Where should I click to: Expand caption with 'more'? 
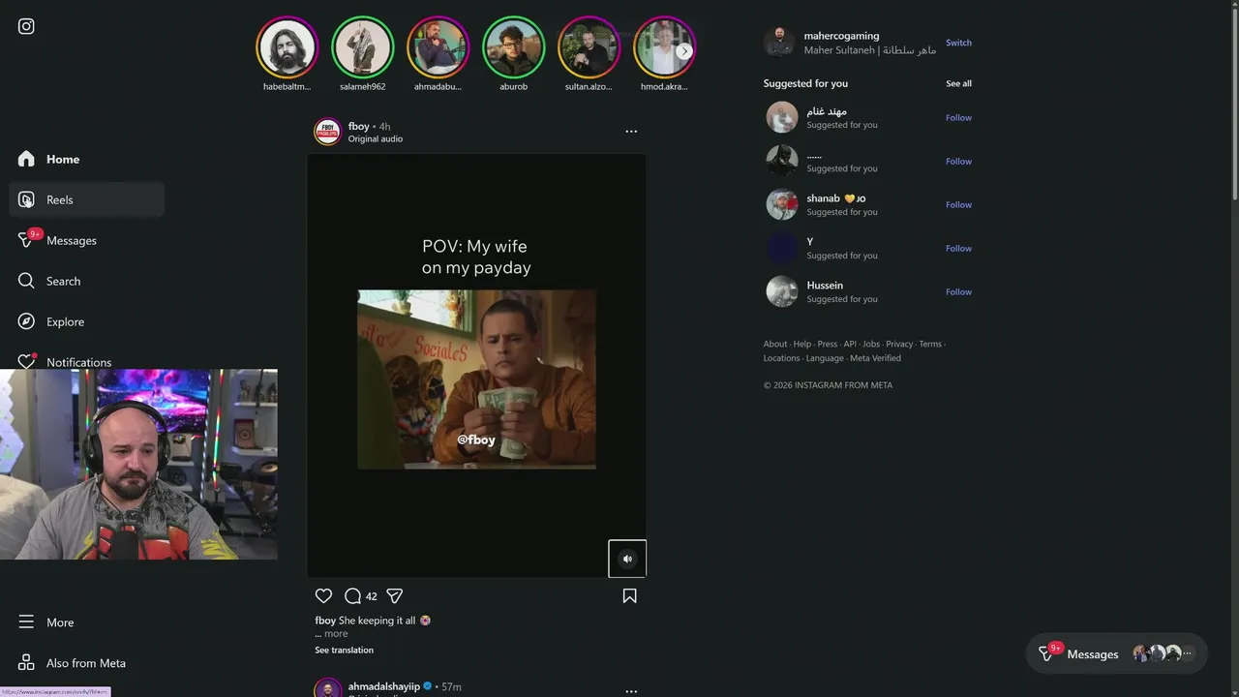[x=335, y=634]
